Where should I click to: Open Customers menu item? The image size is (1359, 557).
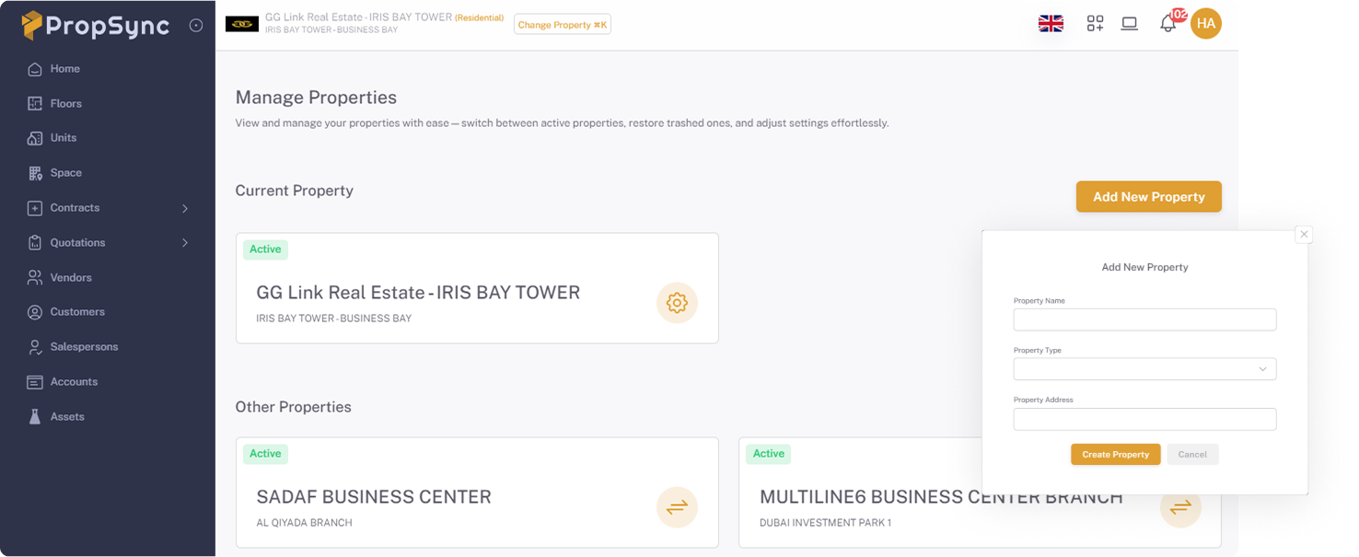(77, 312)
